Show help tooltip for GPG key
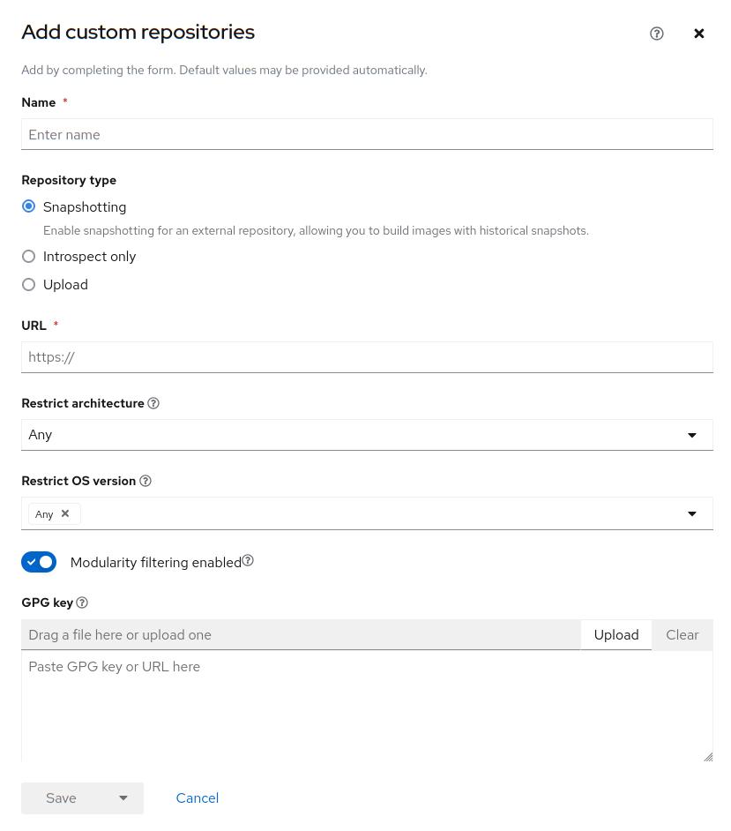The image size is (731, 831). (82, 603)
